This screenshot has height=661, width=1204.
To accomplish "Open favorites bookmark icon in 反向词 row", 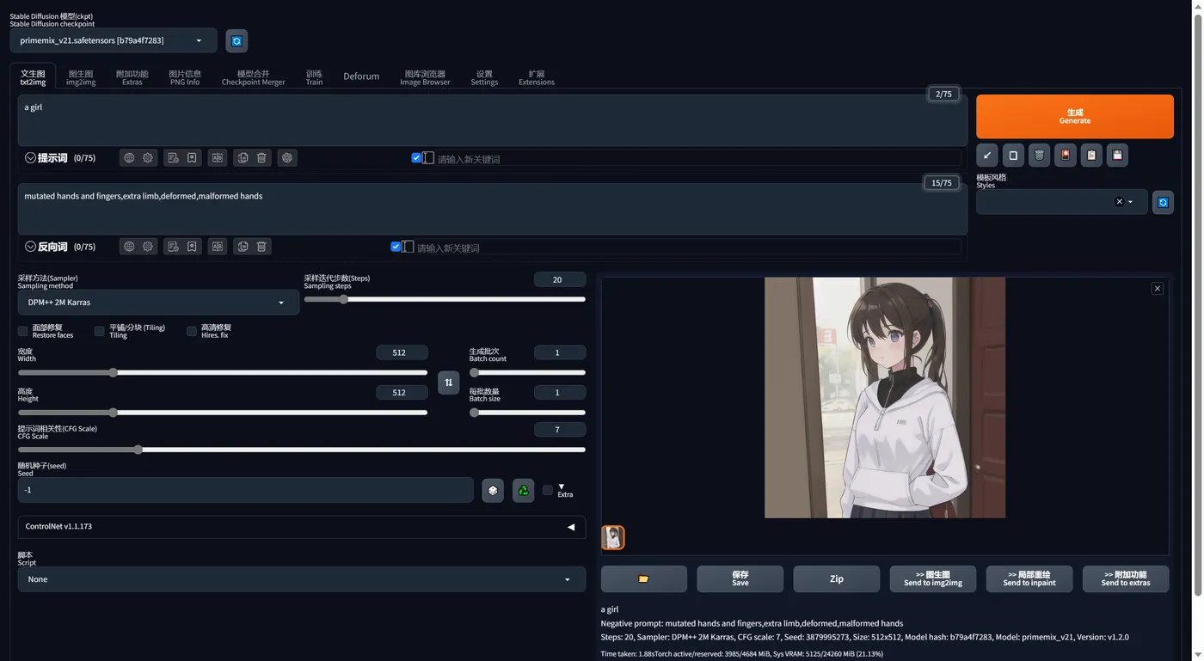I will [192, 247].
